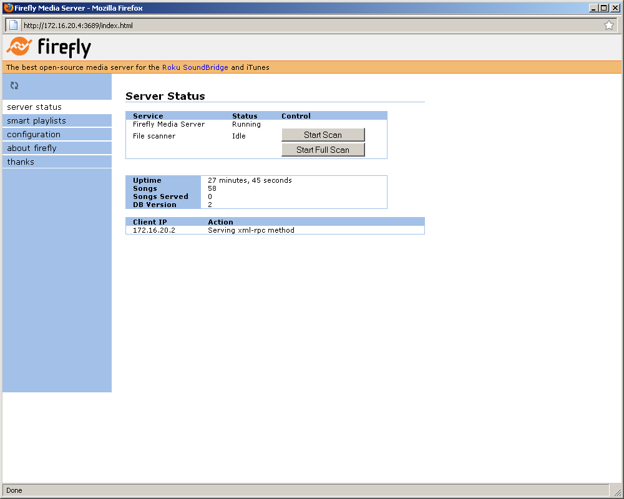Click the Service column header
This screenshot has height=499, width=624.
pos(148,116)
